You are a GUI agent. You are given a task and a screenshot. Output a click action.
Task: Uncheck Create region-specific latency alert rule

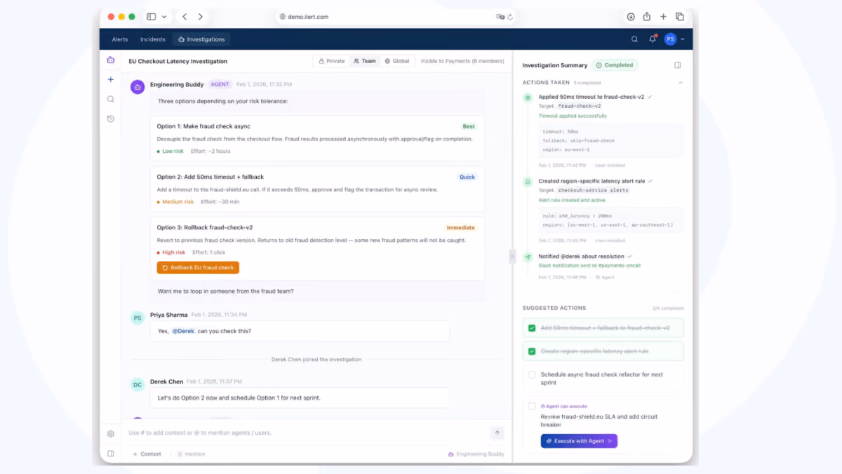click(532, 351)
